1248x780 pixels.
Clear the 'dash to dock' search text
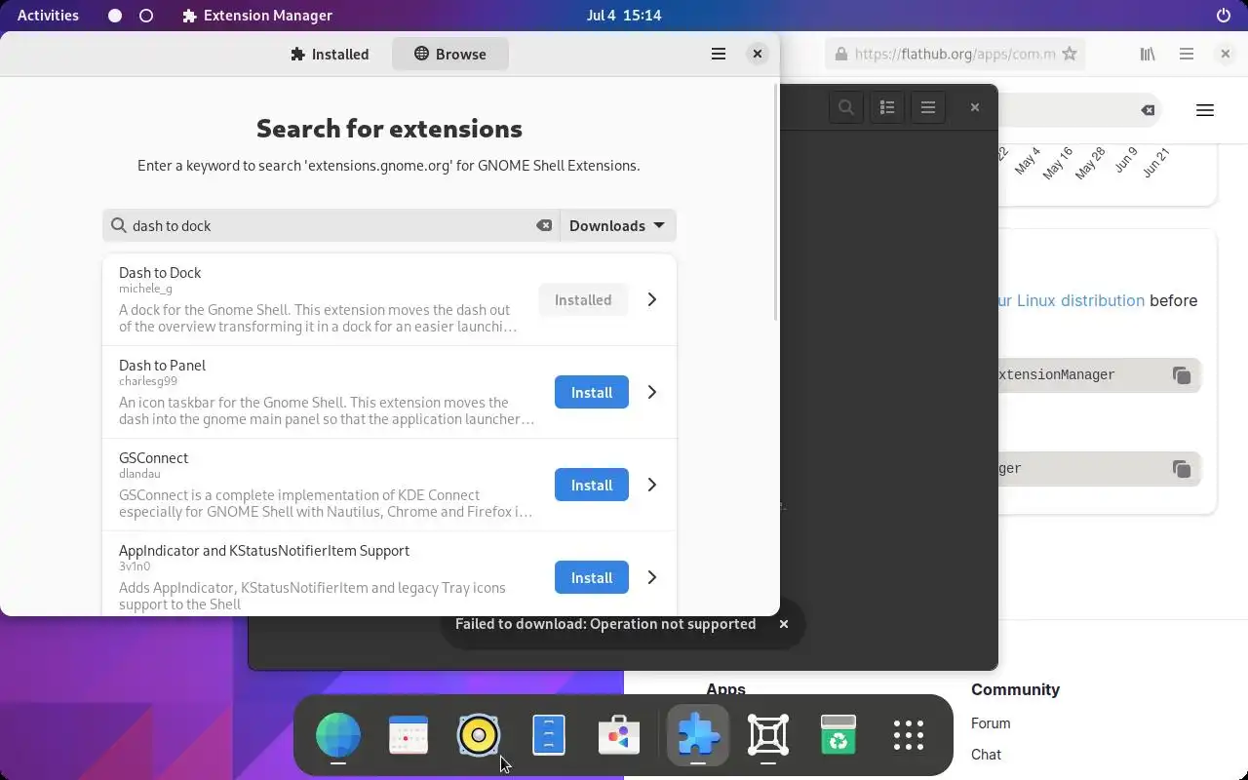pos(544,225)
